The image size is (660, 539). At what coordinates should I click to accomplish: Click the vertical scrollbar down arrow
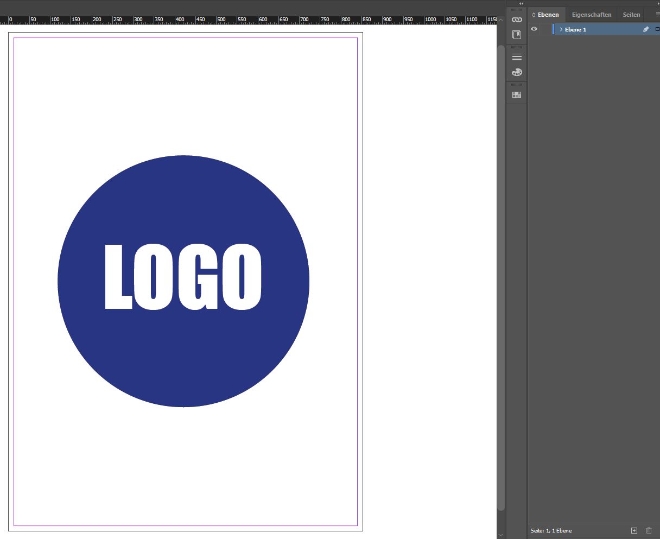[501, 535]
